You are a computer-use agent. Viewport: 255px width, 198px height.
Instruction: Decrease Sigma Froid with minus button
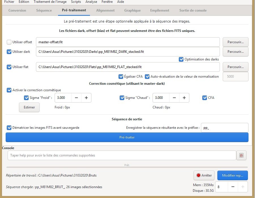(x=76, y=98)
